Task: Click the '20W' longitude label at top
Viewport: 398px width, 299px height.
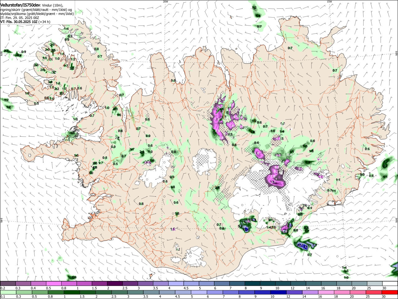Action: pyautogui.click(x=165, y=2)
